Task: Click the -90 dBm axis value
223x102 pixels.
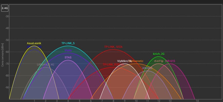Action: pyautogui.click(x=7, y=87)
